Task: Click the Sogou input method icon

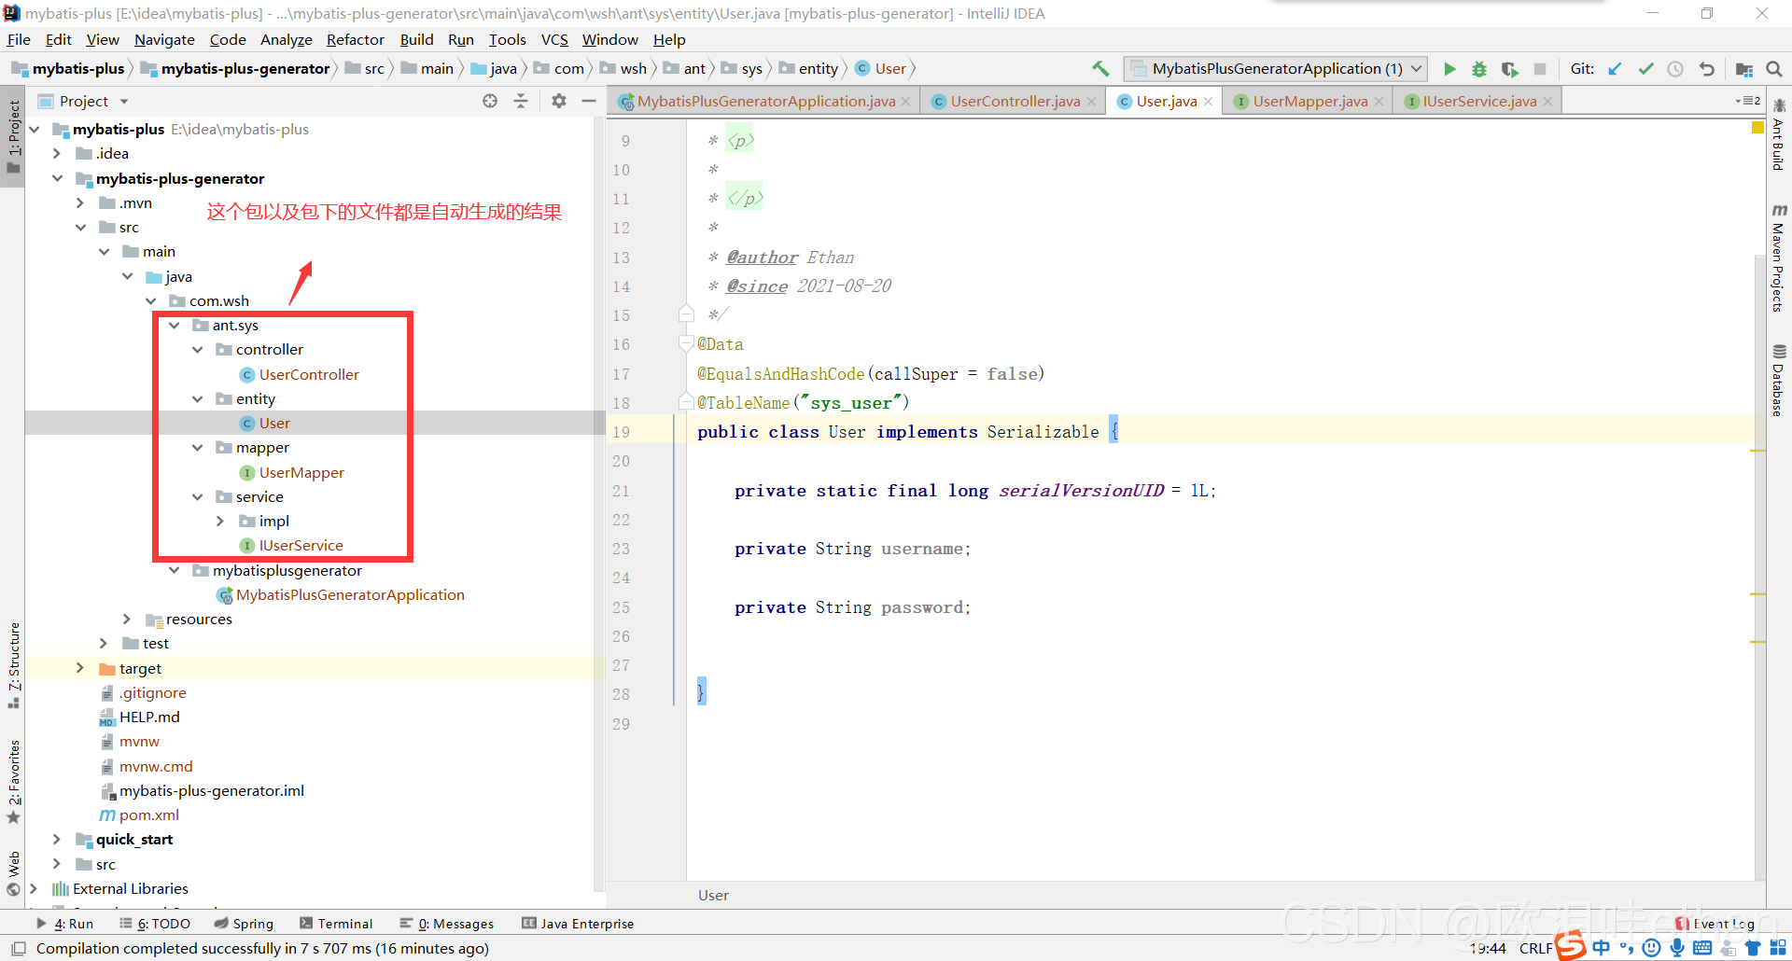Action: pyautogui.click(x=1571, y=946)
